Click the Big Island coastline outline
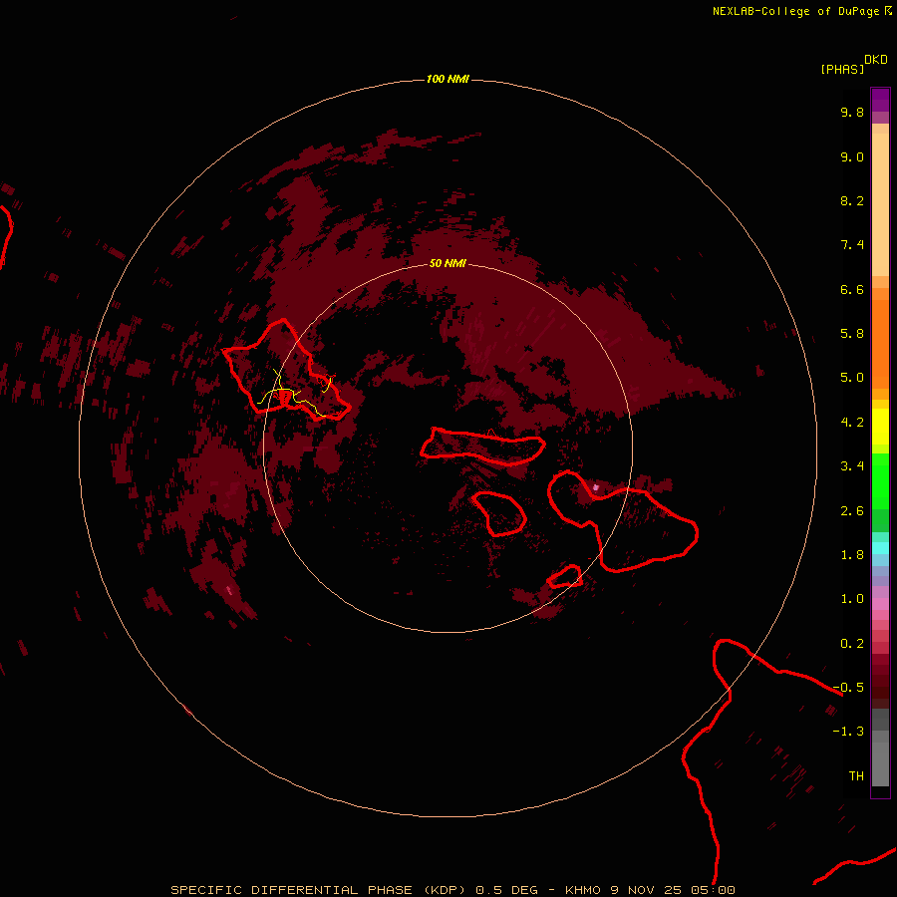 [x=789, y=760]
